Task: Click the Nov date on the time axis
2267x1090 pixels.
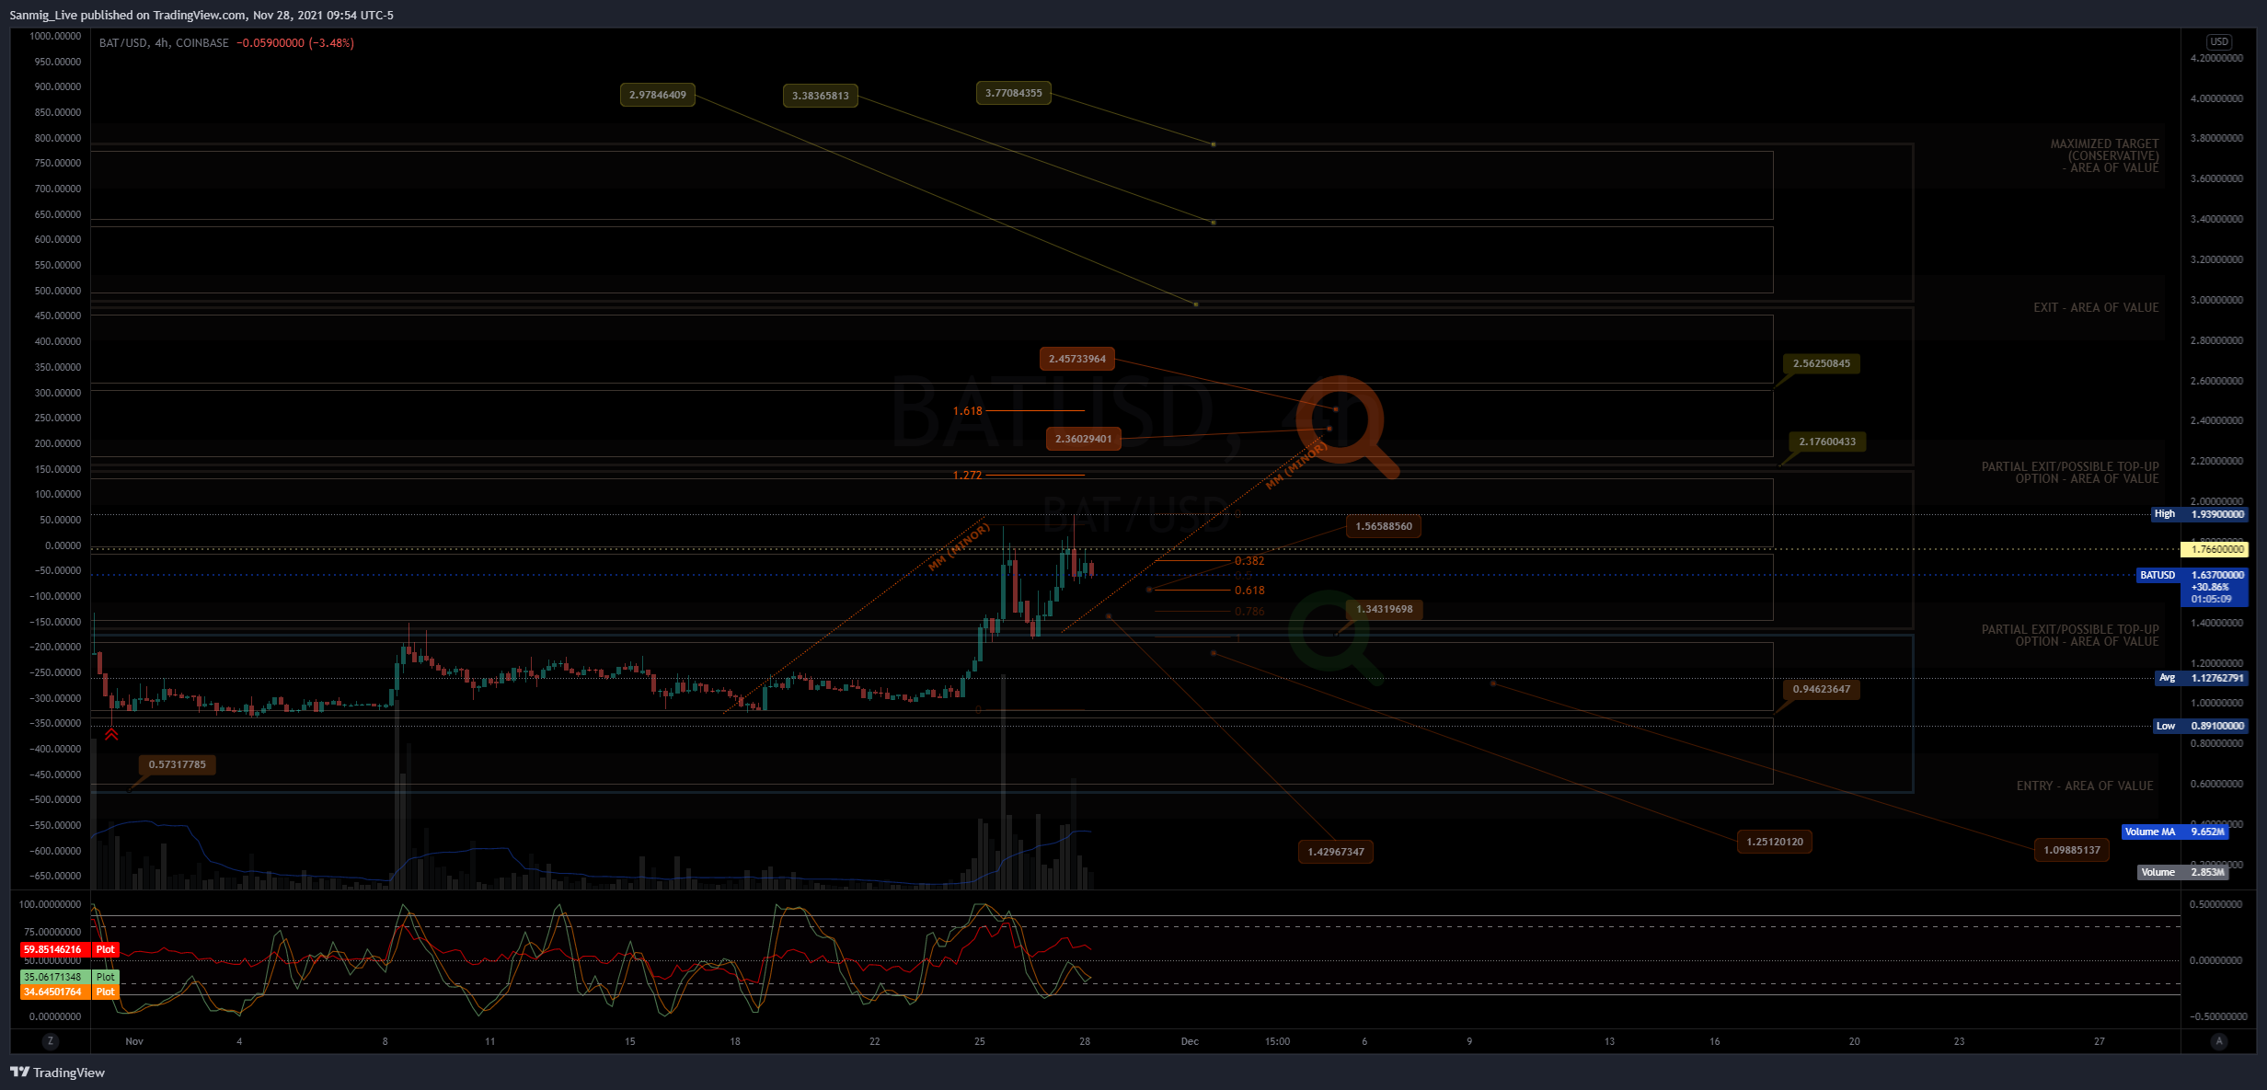Action: coord(134,1041)
